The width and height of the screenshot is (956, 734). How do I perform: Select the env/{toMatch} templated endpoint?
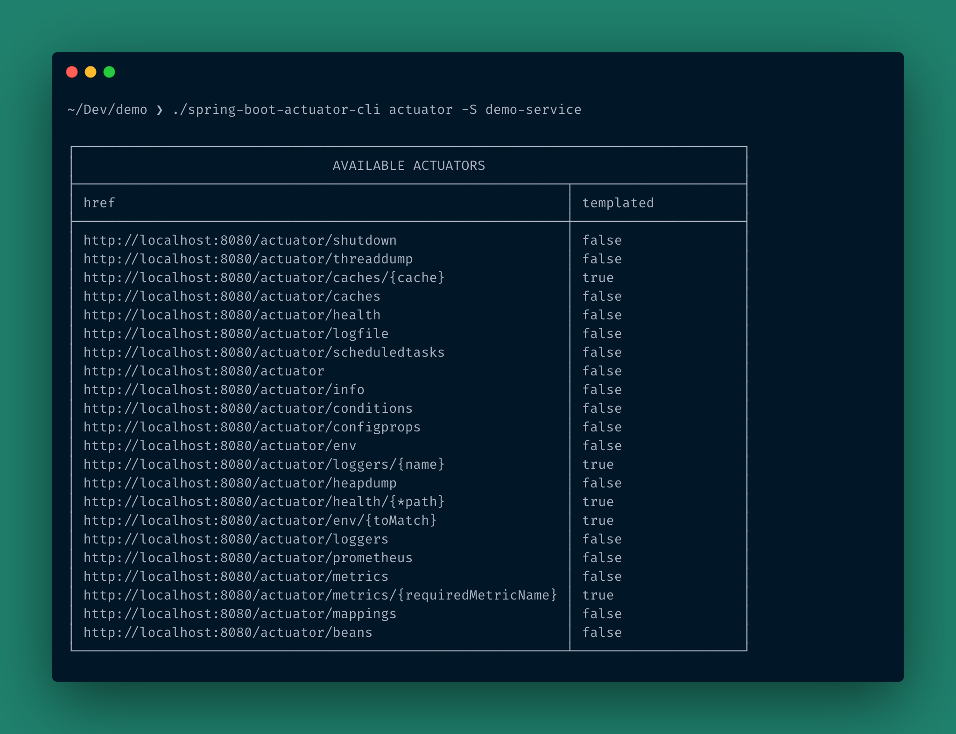pyautogui.click(x=260, y=520)
